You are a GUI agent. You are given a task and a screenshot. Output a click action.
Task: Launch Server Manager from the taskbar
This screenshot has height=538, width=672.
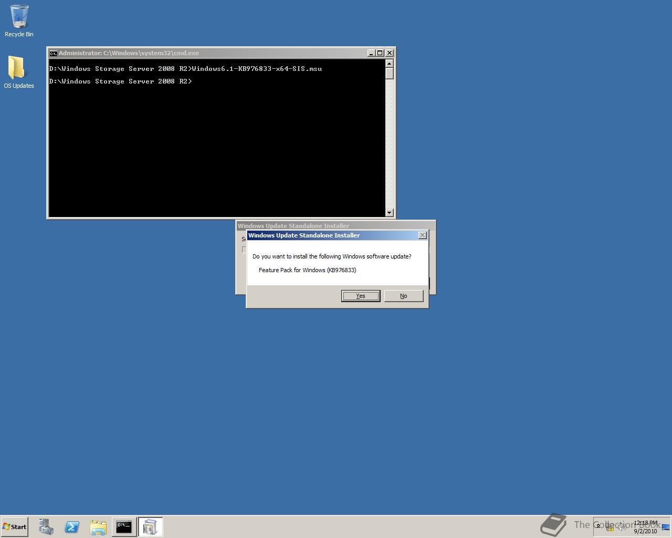[46, 526]
